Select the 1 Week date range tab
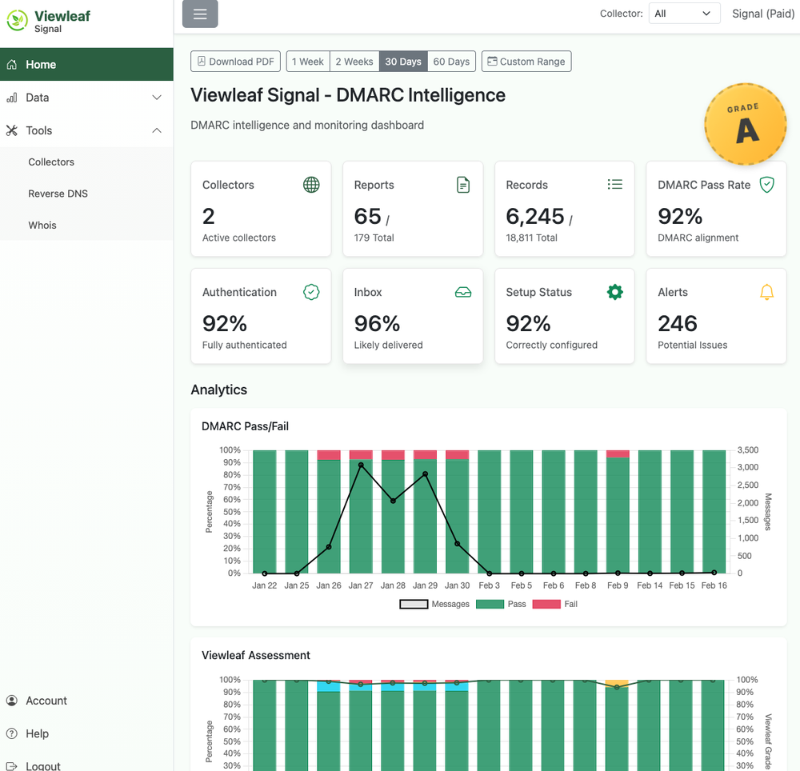The image size is (800, 771). (307, 61)
